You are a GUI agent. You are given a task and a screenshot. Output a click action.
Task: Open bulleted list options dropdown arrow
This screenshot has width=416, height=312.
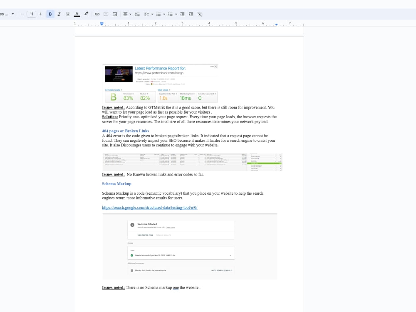point(164,14)
